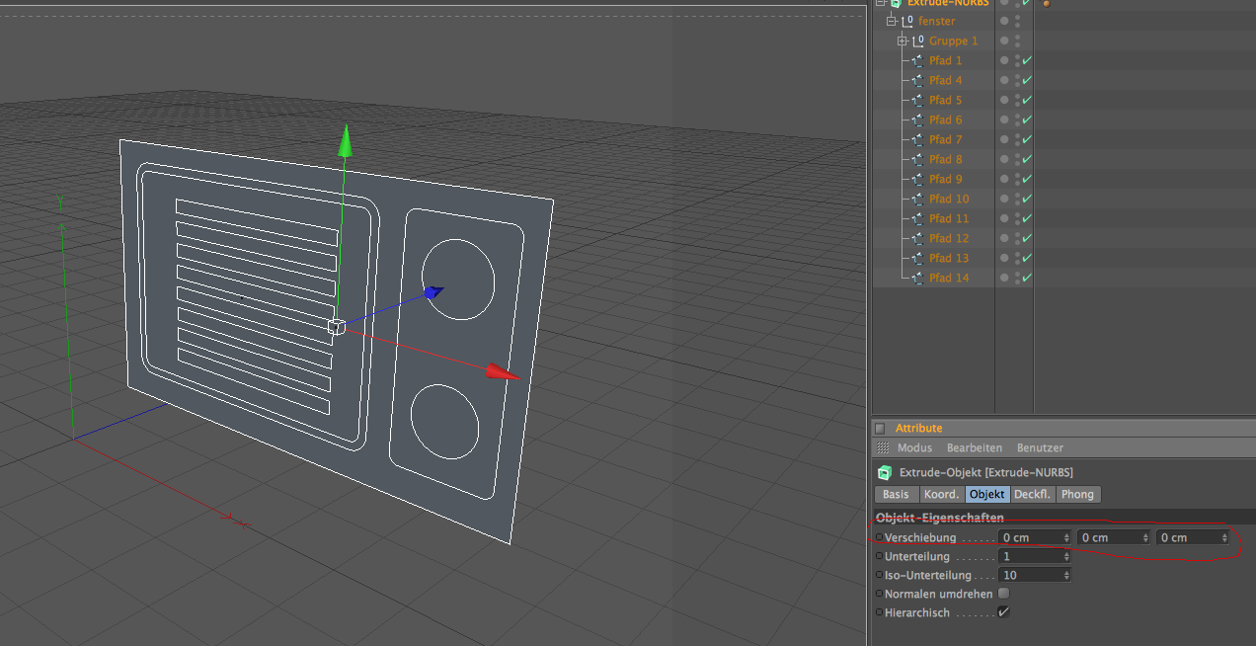Click the Attribute panel title
The height and width of the screenshot is (646, 1256).
pyautogui.click(x=918, y=429)
